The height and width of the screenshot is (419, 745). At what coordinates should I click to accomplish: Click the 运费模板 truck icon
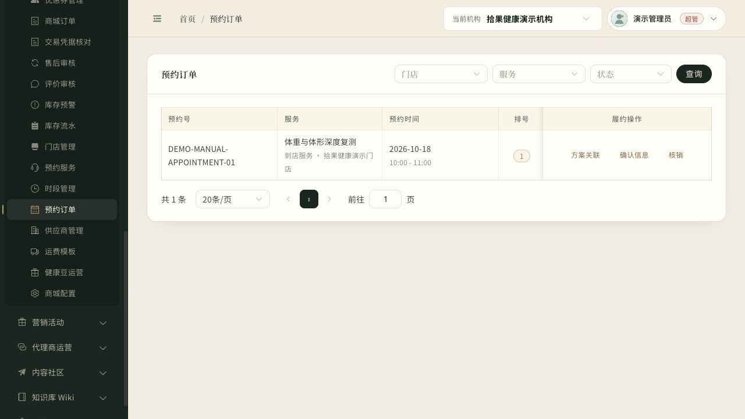(35, 251)
